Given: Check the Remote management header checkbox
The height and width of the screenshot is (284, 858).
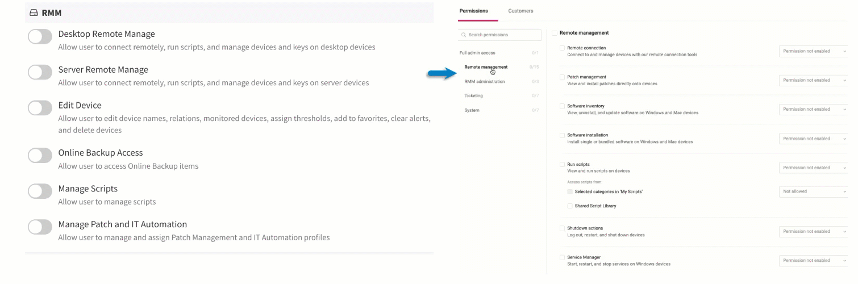Looking at the screenshot, I should click(555, 33).
